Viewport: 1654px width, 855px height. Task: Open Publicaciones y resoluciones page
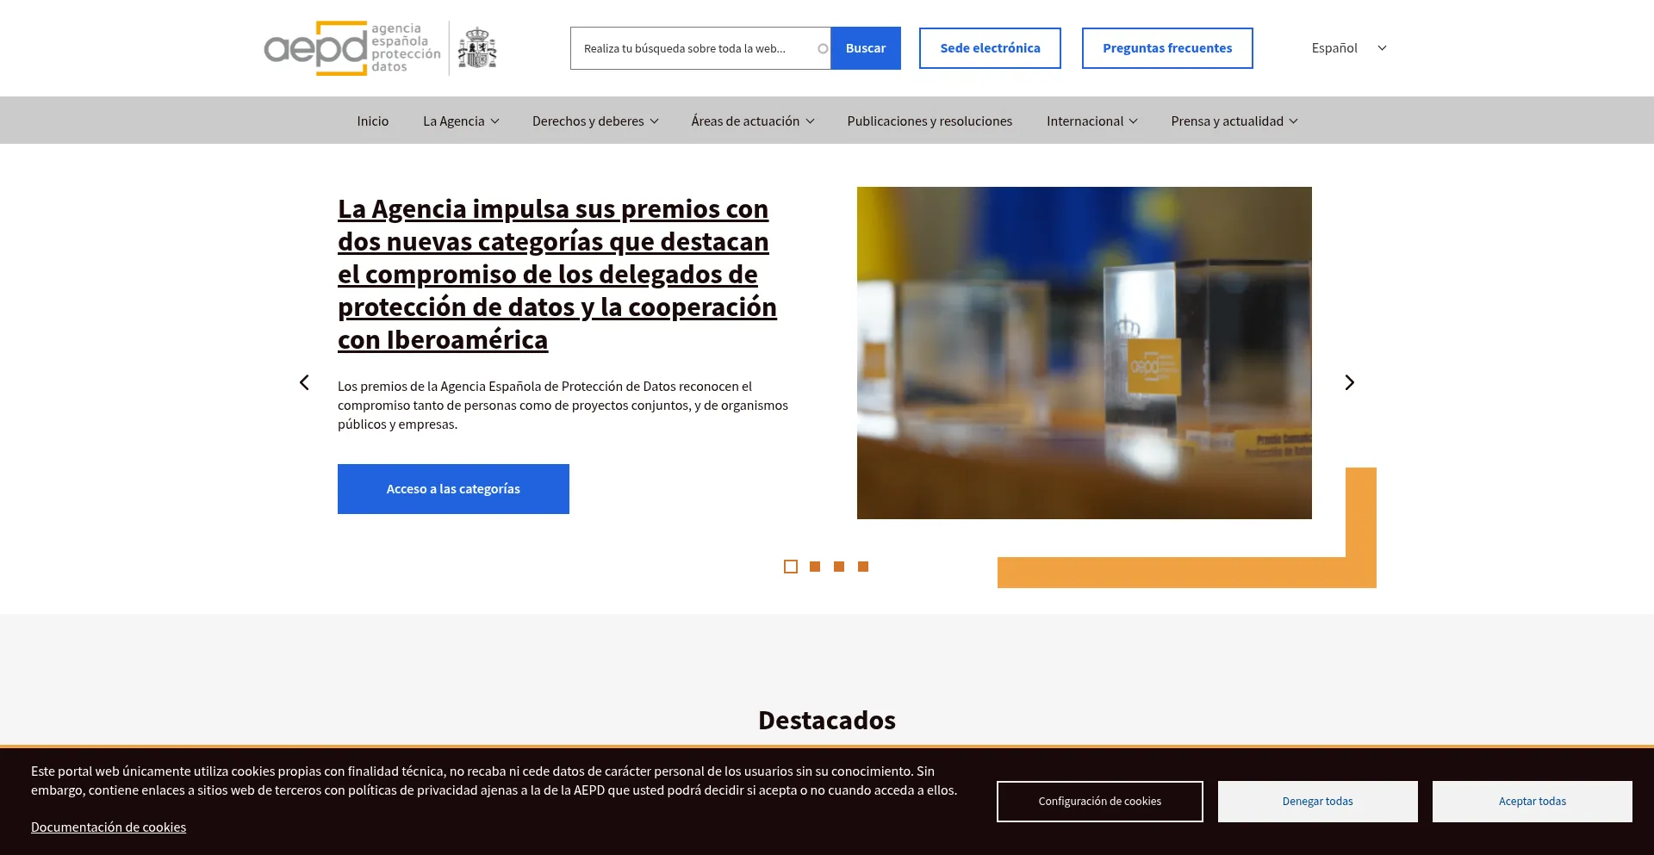[930, 121]
